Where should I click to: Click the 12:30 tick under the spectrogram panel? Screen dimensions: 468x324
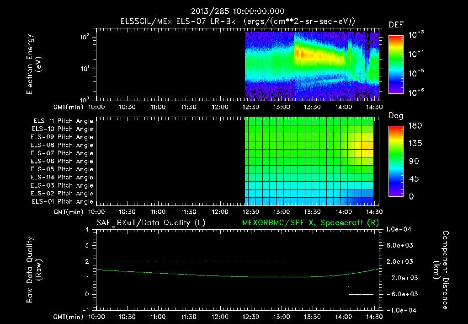click(251, 107)
